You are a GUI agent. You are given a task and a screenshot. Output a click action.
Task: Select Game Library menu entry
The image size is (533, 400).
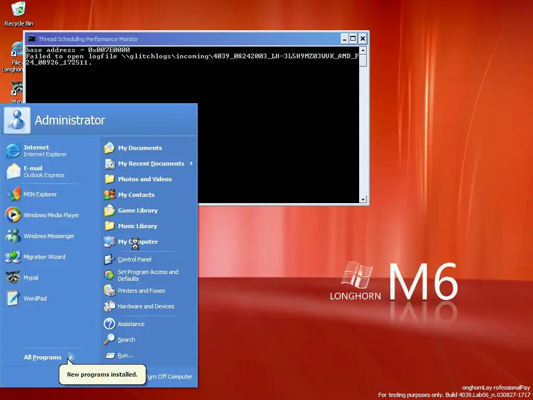(x=149, y=210)
